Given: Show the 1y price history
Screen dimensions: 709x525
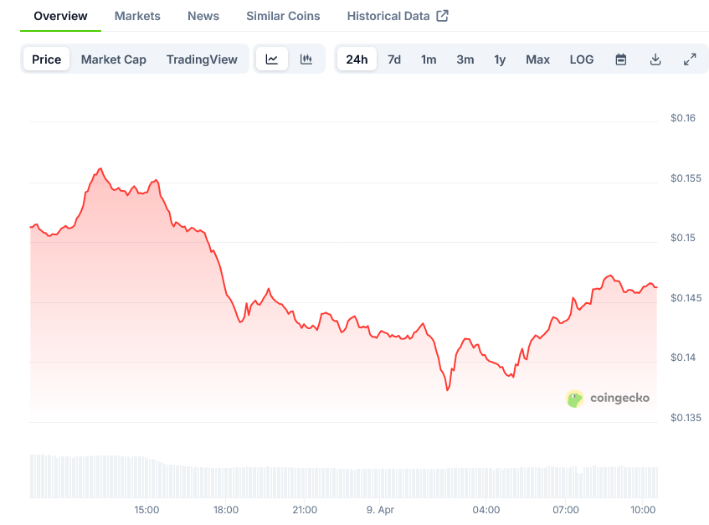Looking at the screenshot, I should pos(500,59).
